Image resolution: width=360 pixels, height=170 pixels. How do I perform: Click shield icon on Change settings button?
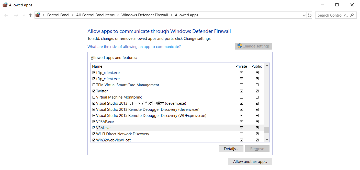click(x=240, y=46)
